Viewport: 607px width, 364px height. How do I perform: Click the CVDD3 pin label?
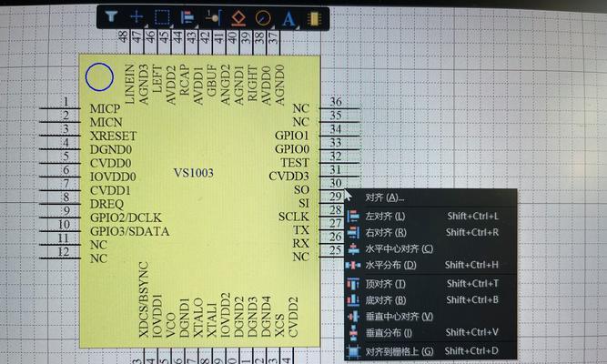289,177
